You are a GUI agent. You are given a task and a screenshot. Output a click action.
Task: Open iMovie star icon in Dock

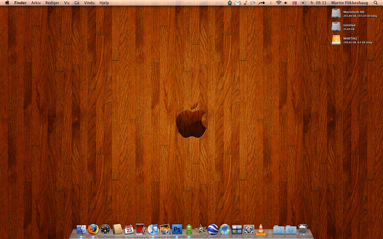[201, 229]
